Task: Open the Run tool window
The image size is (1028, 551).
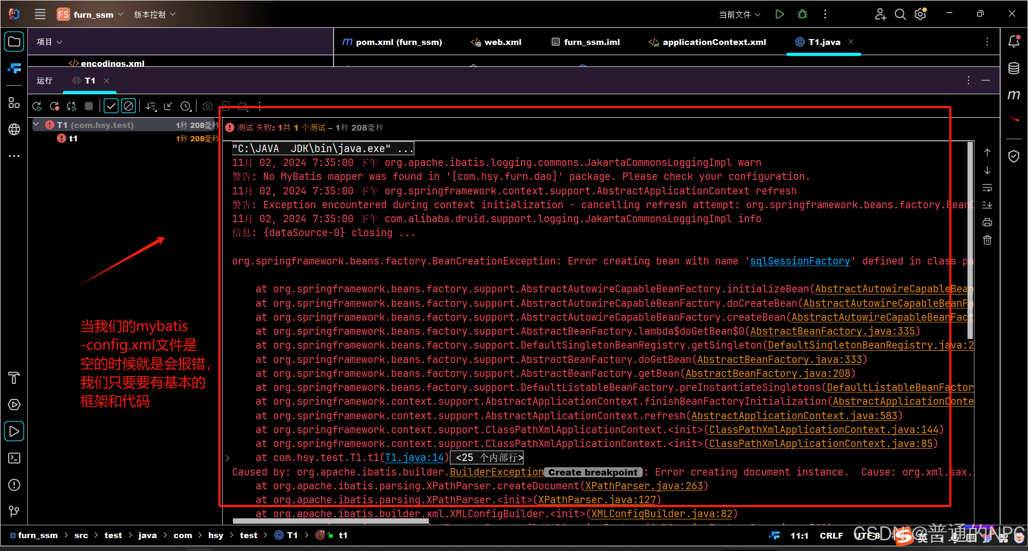Action: 14,431
